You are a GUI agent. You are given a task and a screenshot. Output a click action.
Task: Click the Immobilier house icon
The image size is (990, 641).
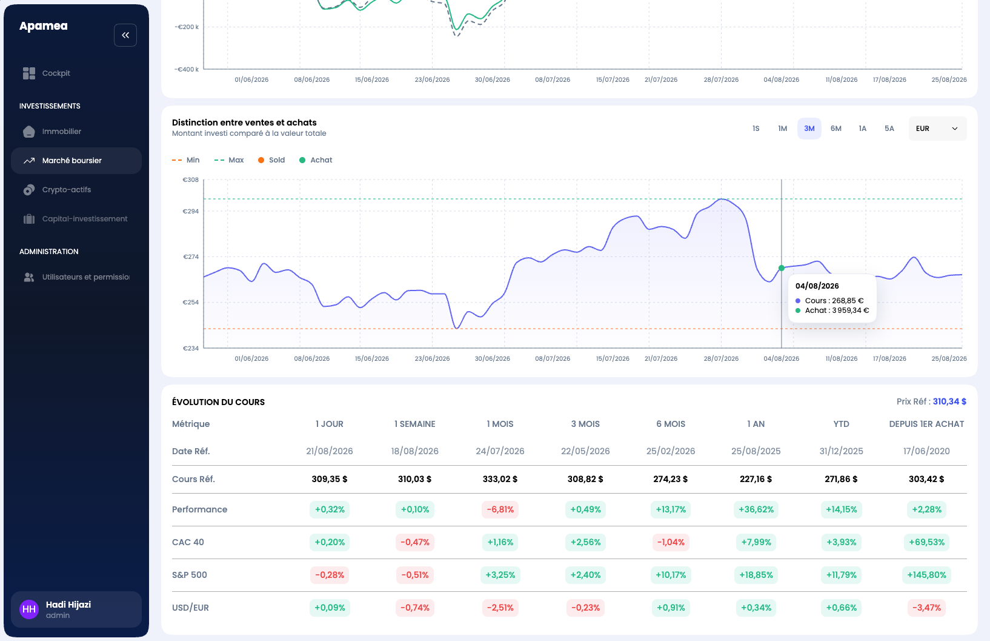tap(29, 132)
